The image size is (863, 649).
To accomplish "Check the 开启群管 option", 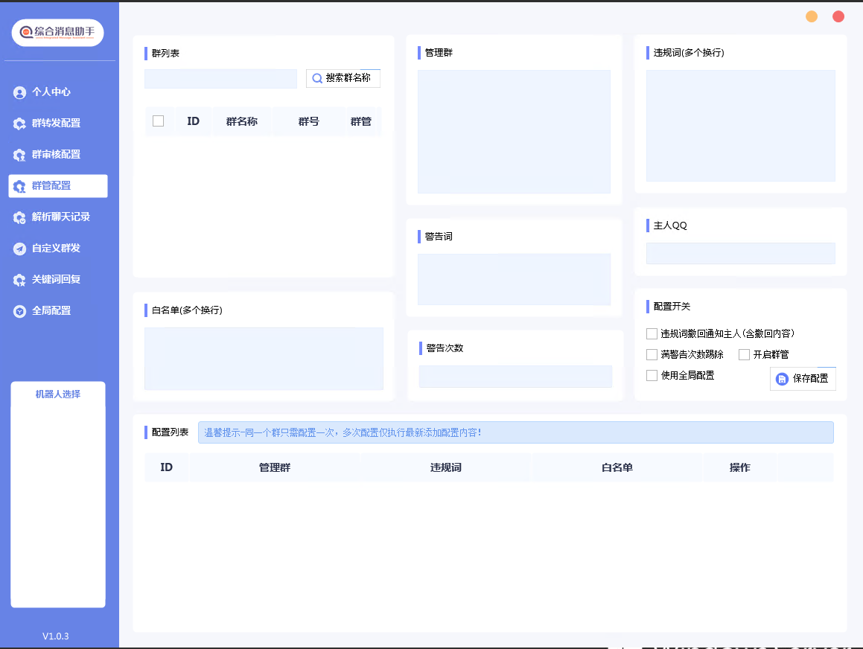I will (744, 354).
